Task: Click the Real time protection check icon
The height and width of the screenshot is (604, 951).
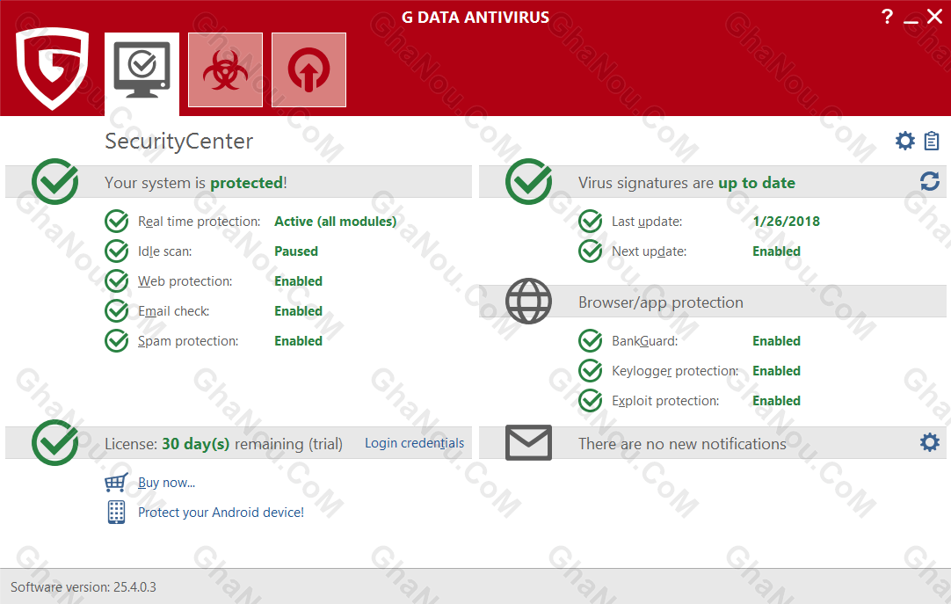Action: pyautogui.click(x=116, y=222)
